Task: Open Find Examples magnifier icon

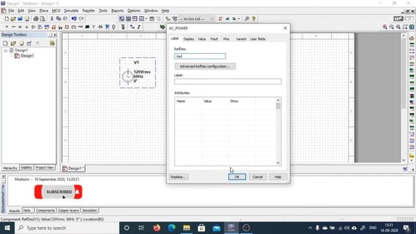Action: 247,19
